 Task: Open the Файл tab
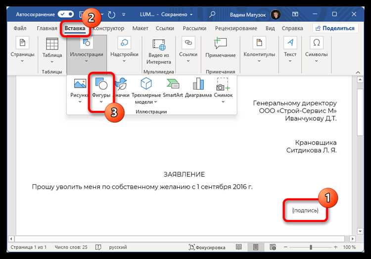click(x=20, y=28)
